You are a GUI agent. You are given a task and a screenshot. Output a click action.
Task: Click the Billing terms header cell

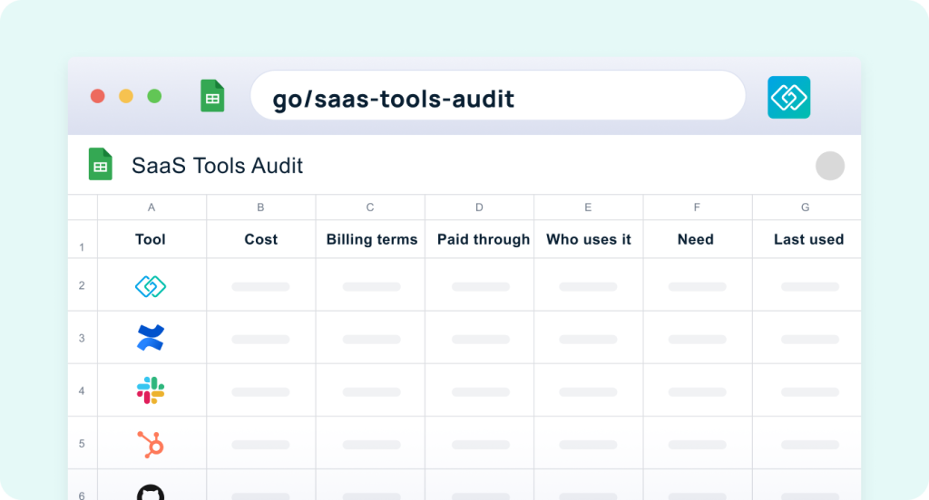point(370,239)
